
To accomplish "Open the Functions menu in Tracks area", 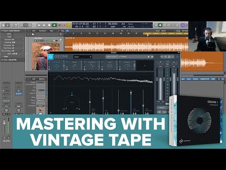I will pos(43,31).
